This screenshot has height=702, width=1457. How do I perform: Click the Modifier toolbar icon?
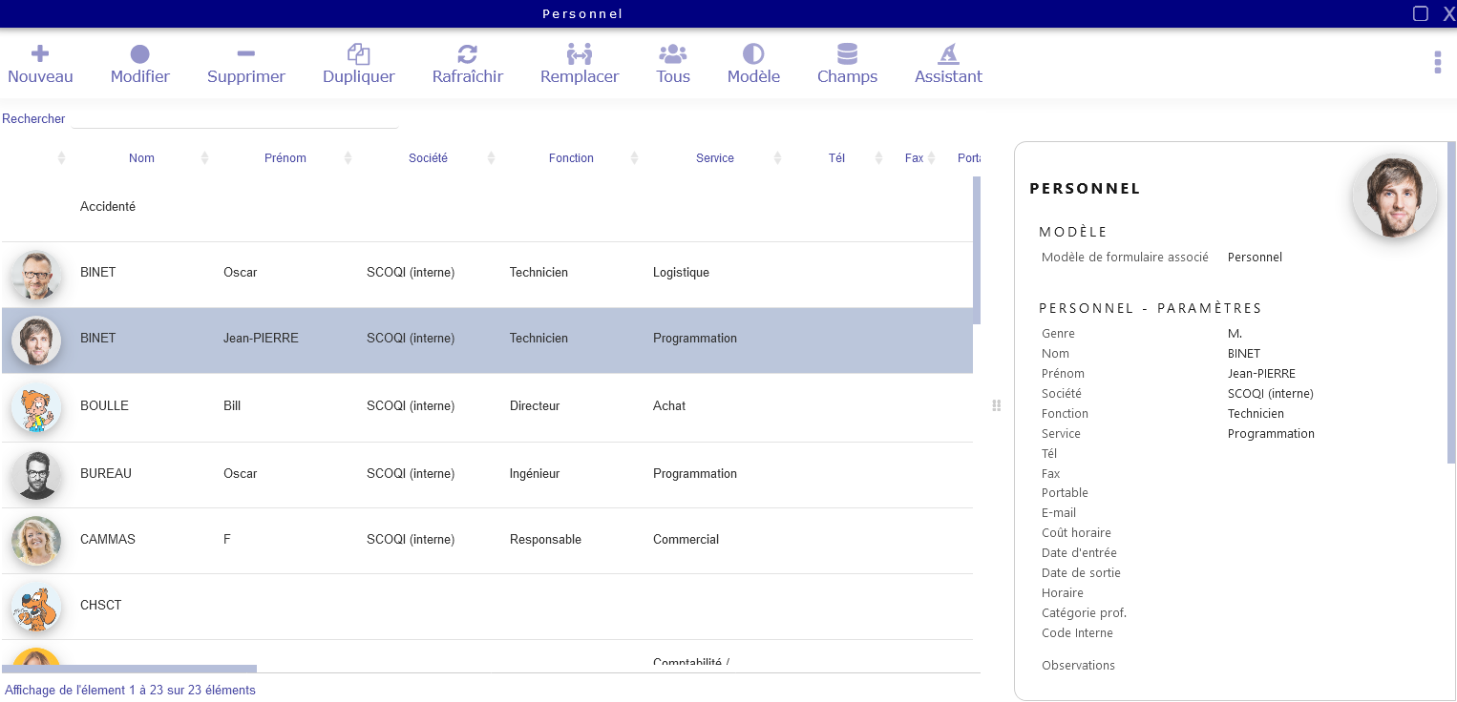139,54
